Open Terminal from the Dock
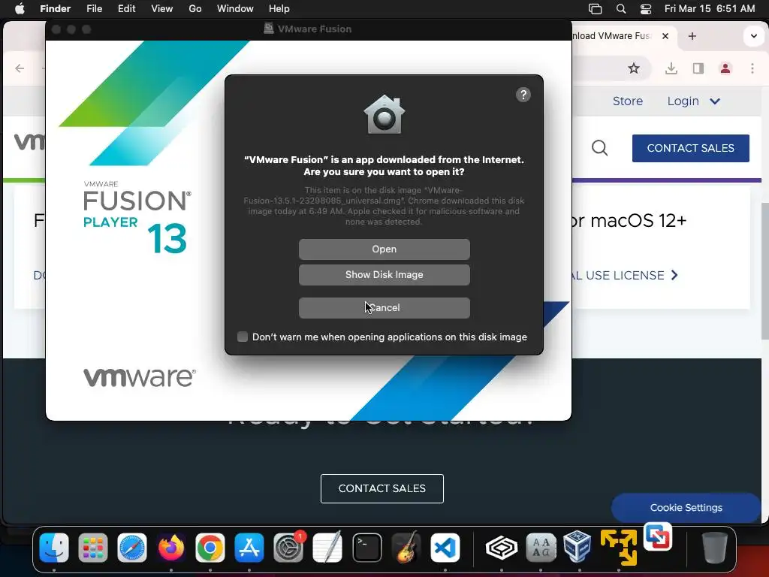The width and height of the screenshot is (769, 577). tap(366, 548)
